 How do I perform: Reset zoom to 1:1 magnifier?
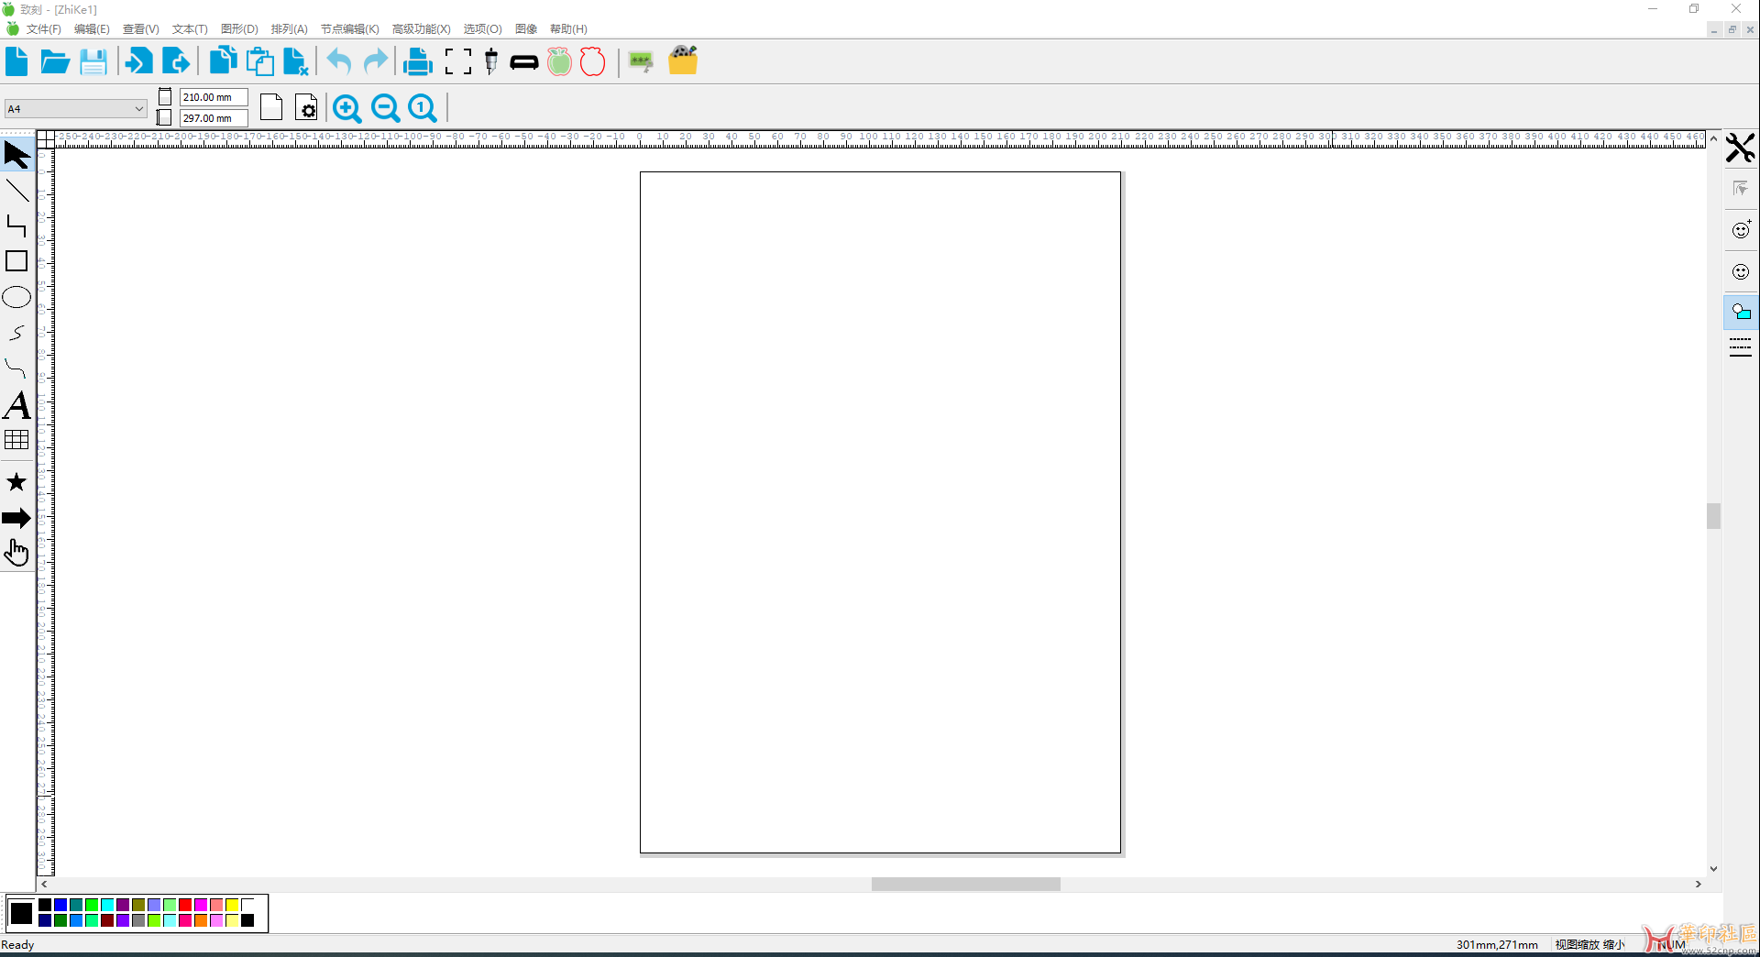point(423,108)
